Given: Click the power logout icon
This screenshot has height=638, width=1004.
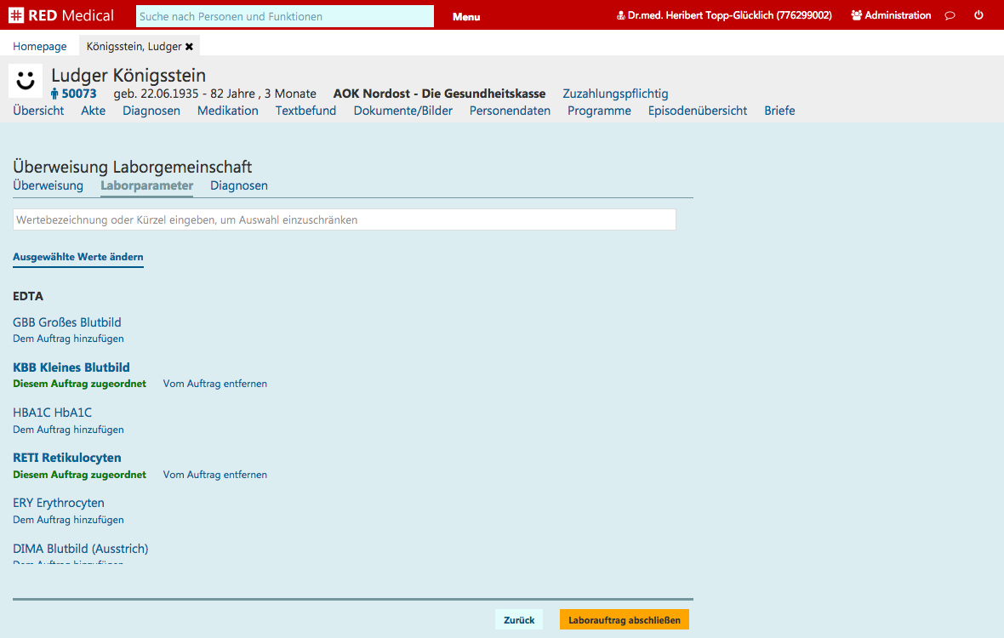Looking at the screenshot, I should point(978,15).
